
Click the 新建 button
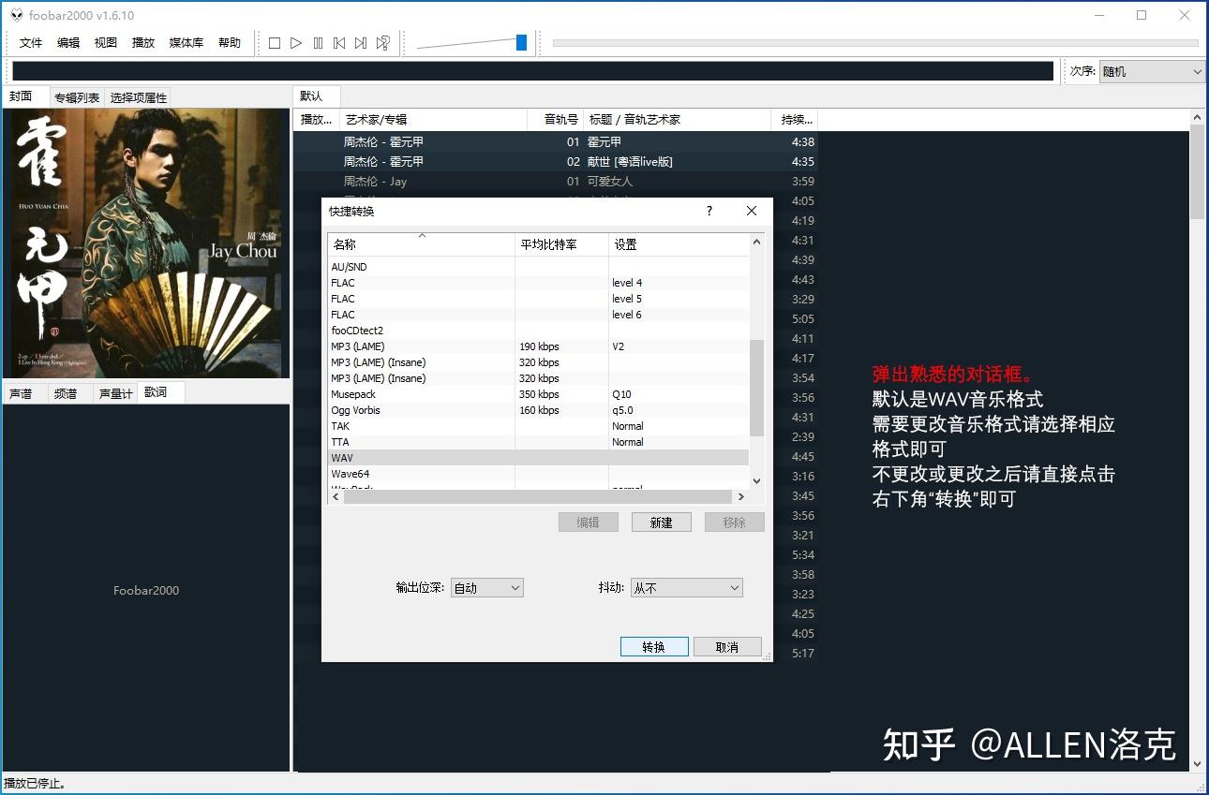pyautogui.click(x=661, y=523)
